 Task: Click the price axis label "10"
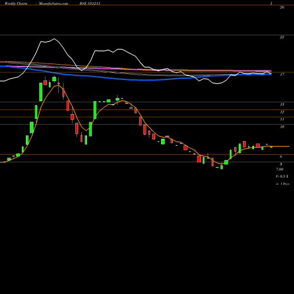pos(282,127)
